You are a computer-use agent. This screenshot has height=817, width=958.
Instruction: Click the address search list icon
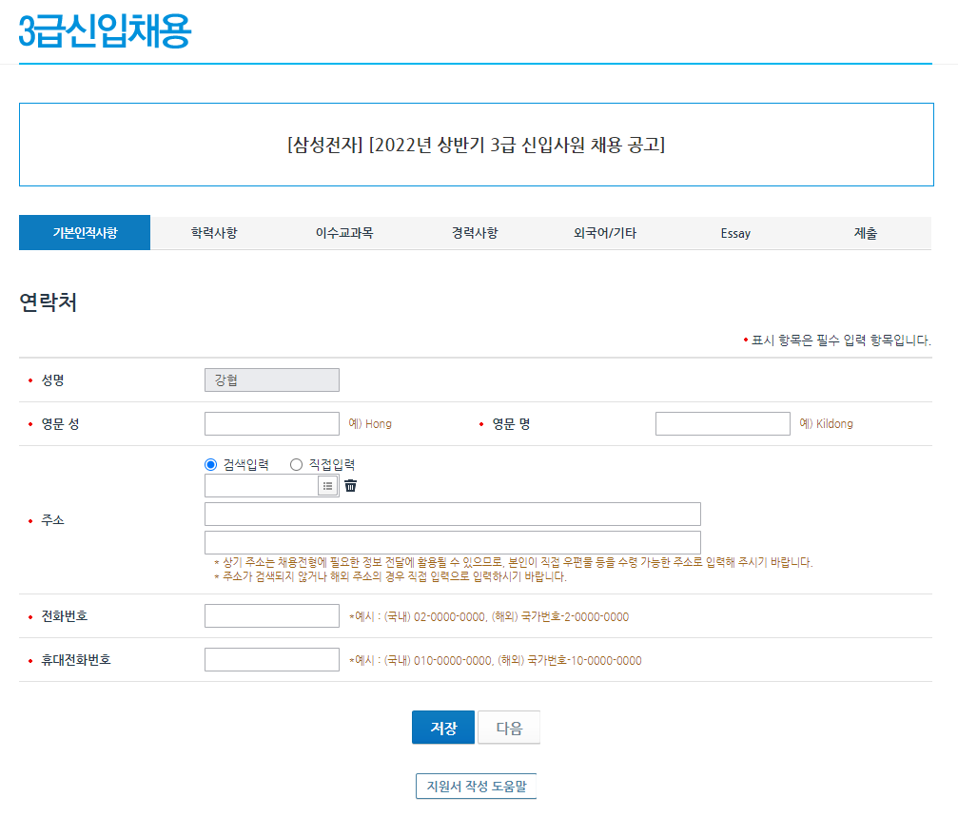[328, 486]
